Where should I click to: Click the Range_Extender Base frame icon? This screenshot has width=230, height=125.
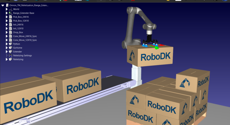coord(10,13)
